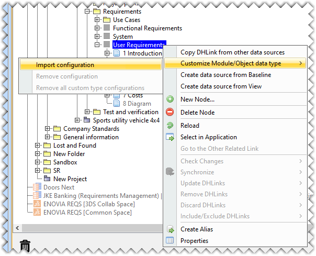Screen dimensions: 316x256
Task: Click the Requirements folder icon
Action: [x=97, y=11]
